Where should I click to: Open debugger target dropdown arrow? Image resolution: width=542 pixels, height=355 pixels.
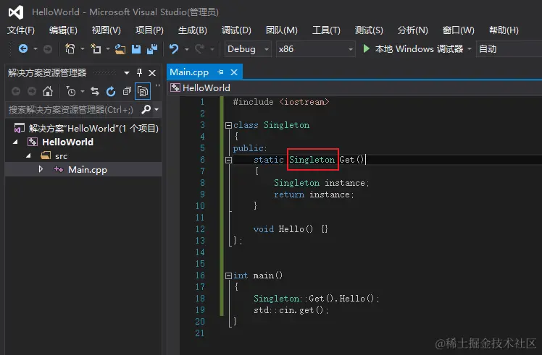pyautogui.click(x=470, y=49)
